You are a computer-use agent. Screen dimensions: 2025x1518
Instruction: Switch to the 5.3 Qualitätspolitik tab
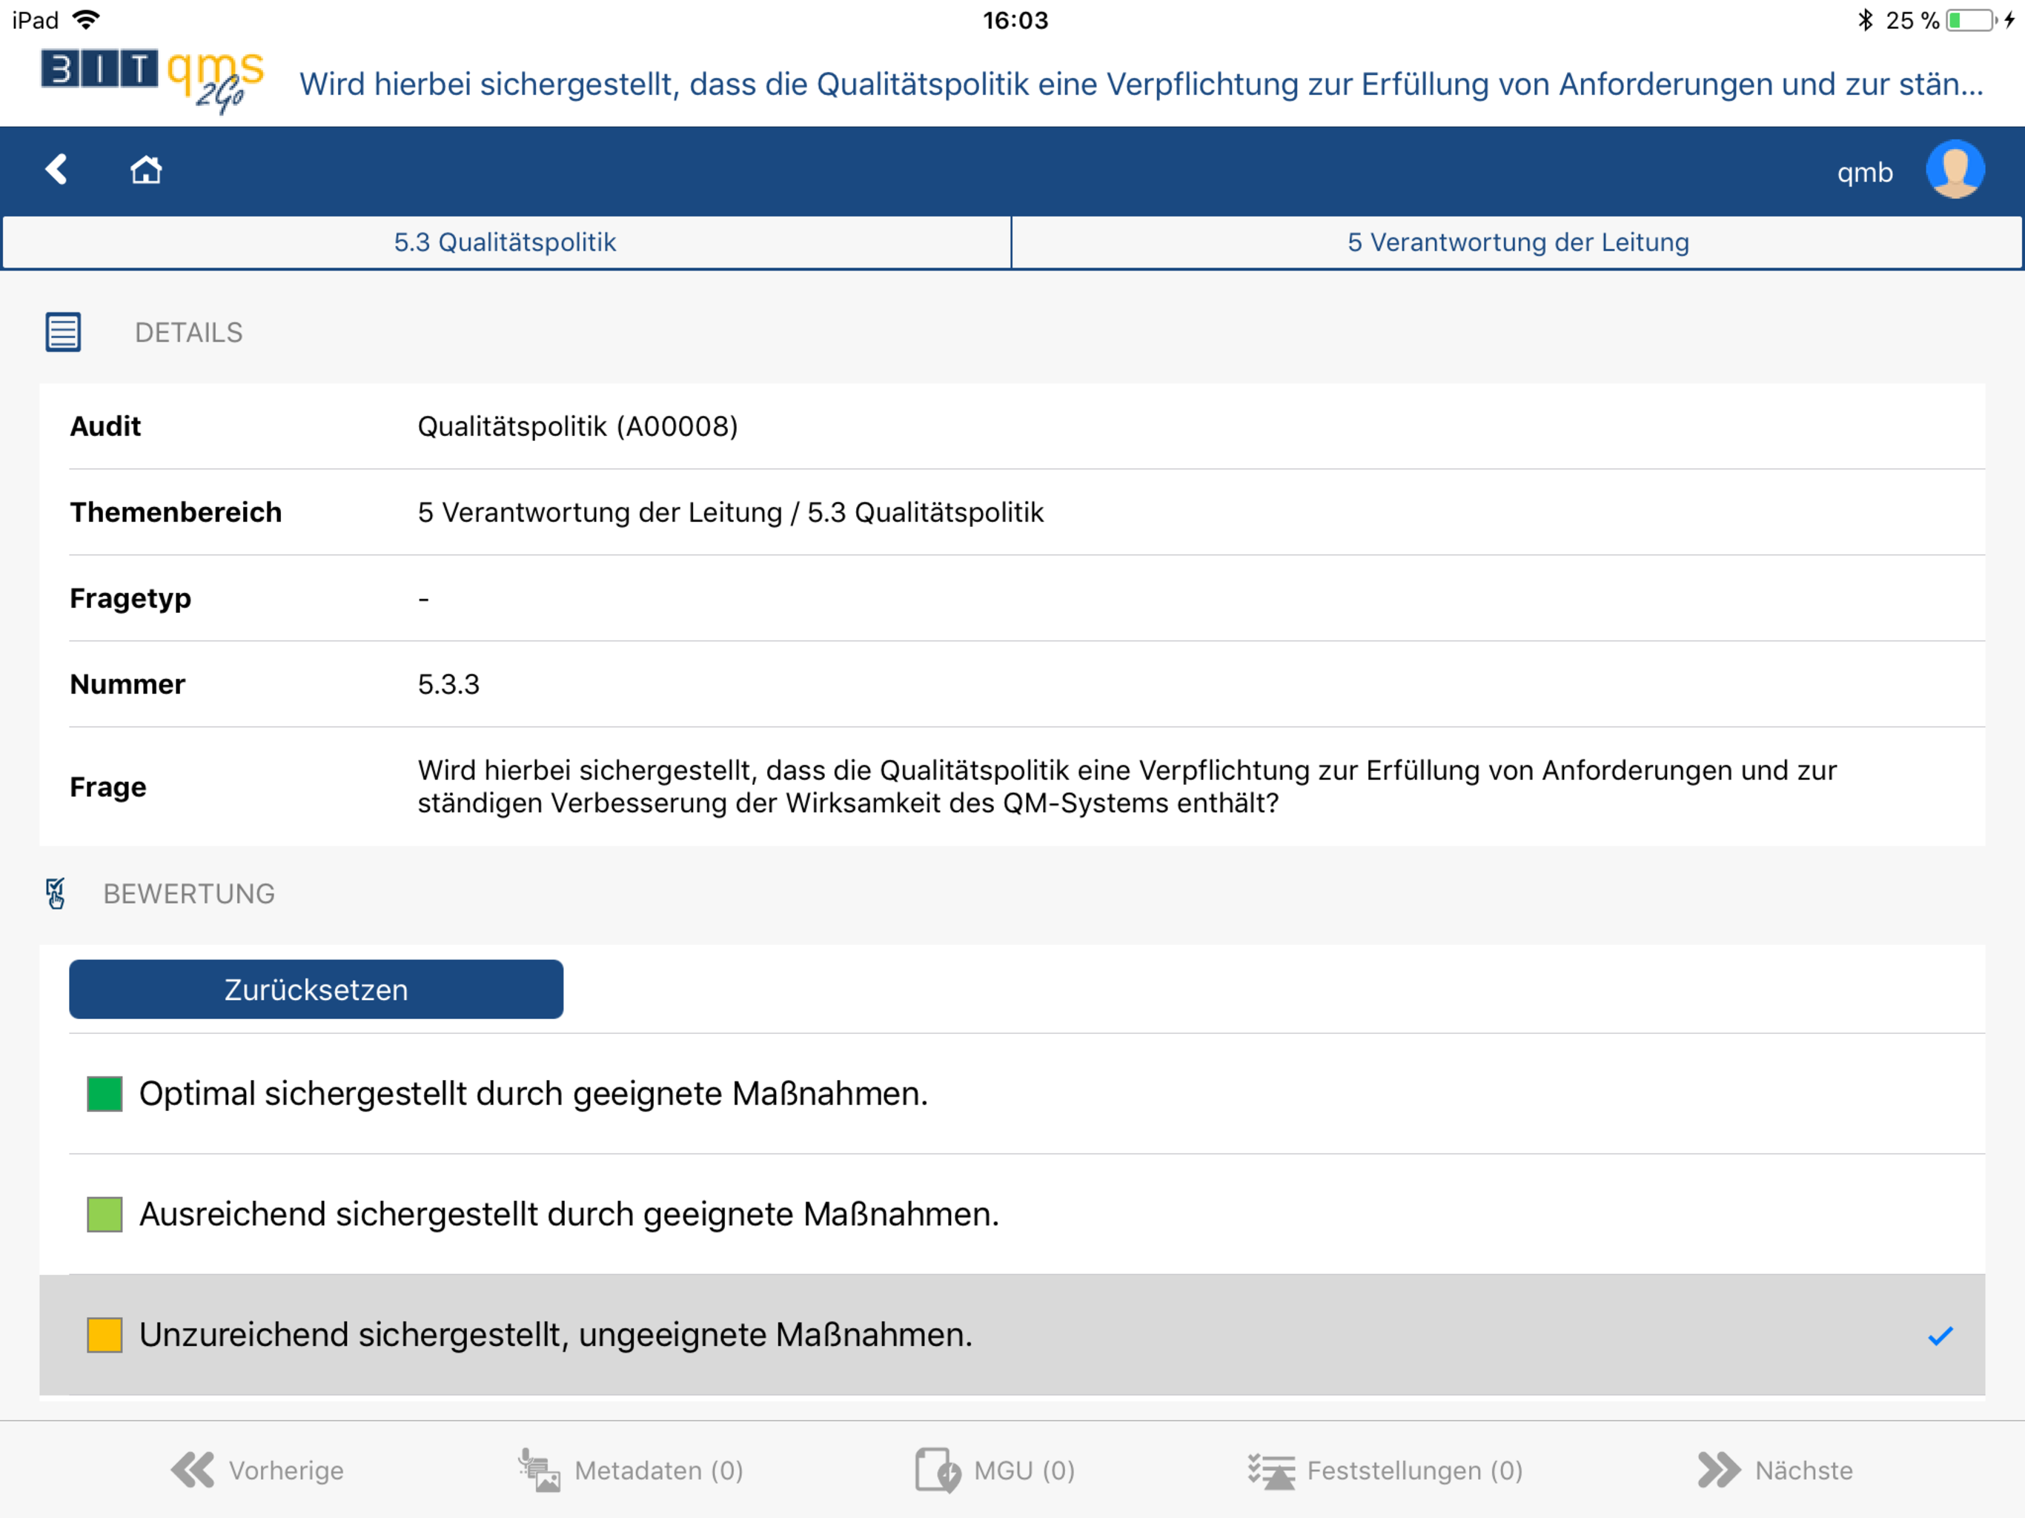click(506, 242)
